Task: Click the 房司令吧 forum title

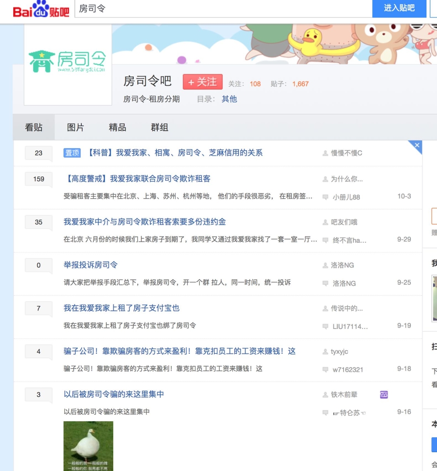Action: coord(147,81)
